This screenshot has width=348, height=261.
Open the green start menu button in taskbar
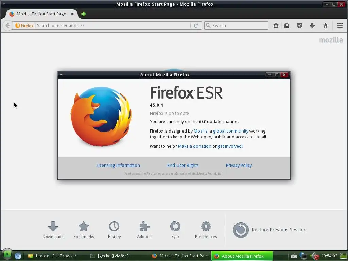[x=7, y=255]
